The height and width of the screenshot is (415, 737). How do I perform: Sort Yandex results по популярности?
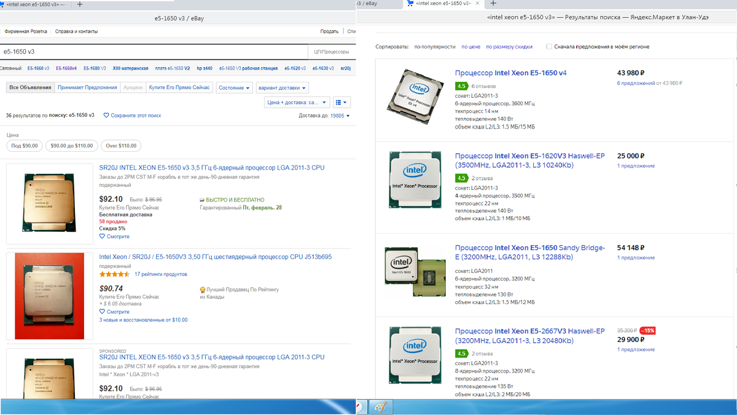point(435,47)
